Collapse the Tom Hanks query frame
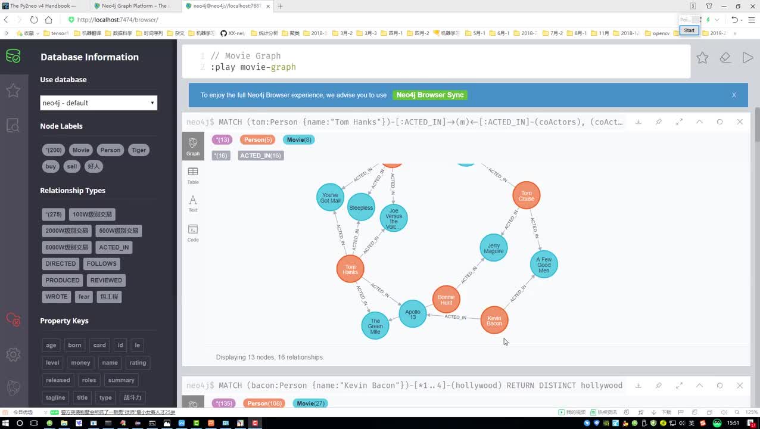Image resolution: width=760 pixels, height=429 pixels. click(699, 122)
